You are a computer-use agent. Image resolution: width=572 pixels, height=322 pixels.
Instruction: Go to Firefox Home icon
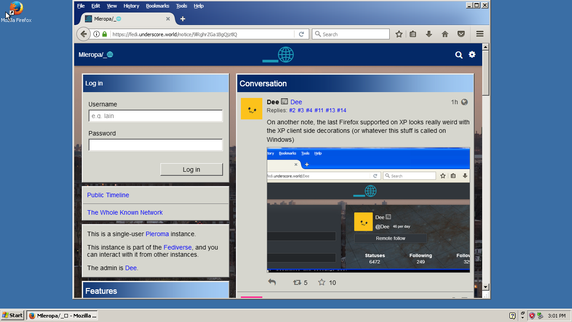pos(445,34)
